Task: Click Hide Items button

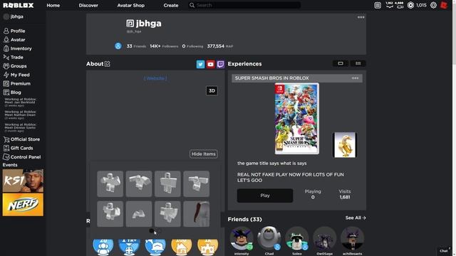Action: point(204,154)
